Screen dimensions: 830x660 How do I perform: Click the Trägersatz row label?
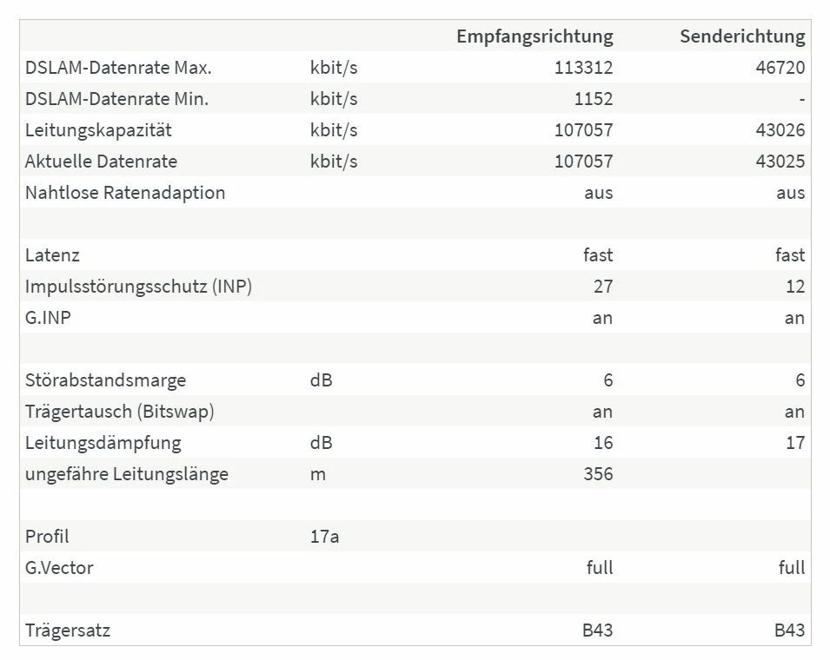[67, 630]
